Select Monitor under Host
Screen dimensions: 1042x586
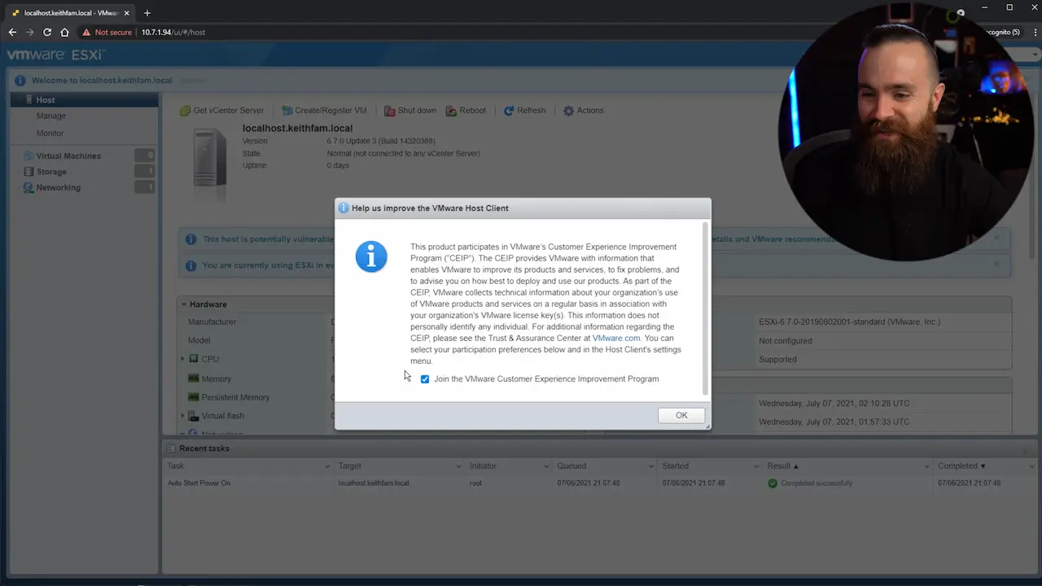[50, 133]
